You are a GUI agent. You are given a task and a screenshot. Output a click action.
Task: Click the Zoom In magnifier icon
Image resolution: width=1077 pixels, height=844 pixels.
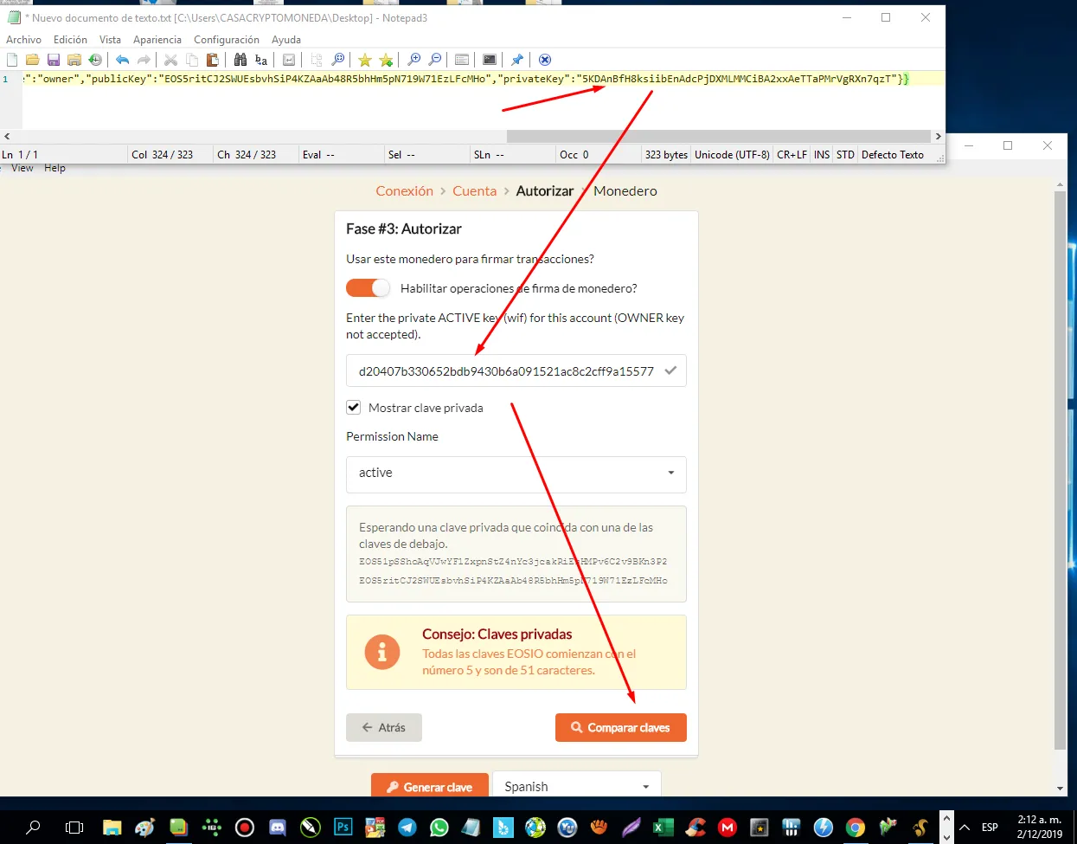[413, 60]
